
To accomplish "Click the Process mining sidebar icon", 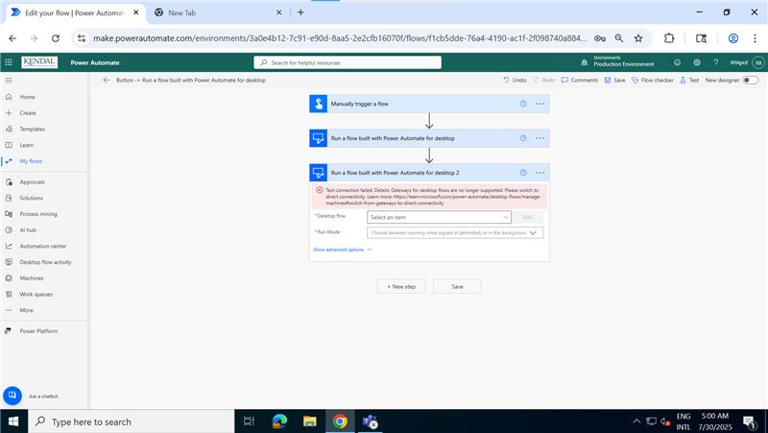I will 9,214.
